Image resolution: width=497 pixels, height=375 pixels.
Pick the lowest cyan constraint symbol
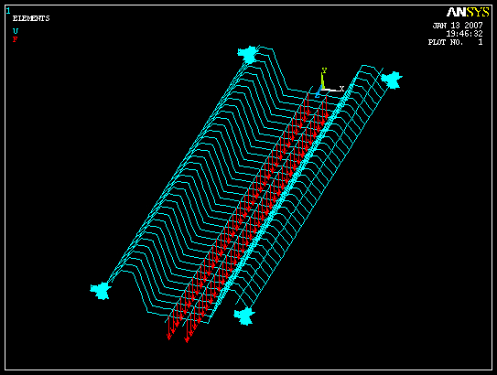click(244, 316)
